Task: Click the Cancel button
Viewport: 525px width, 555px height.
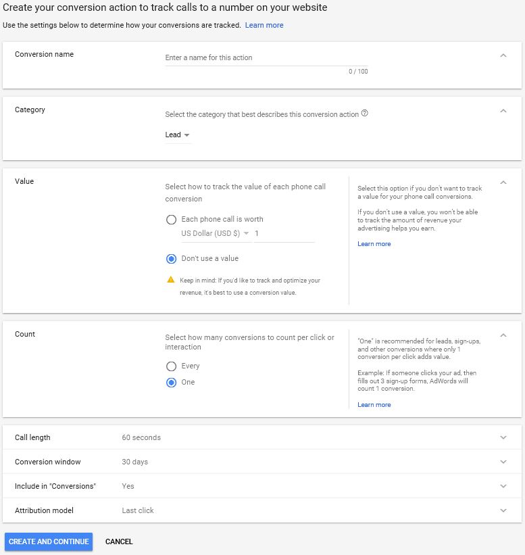Action: [119, 541]
